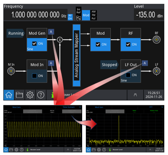Uncheck the Mod block ON checkbox
Viewport: 168px width, 155px height.
pyautogui.click(x=98, y=45)
